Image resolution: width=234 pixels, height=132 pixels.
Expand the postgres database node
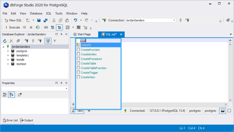coord(8,51)
